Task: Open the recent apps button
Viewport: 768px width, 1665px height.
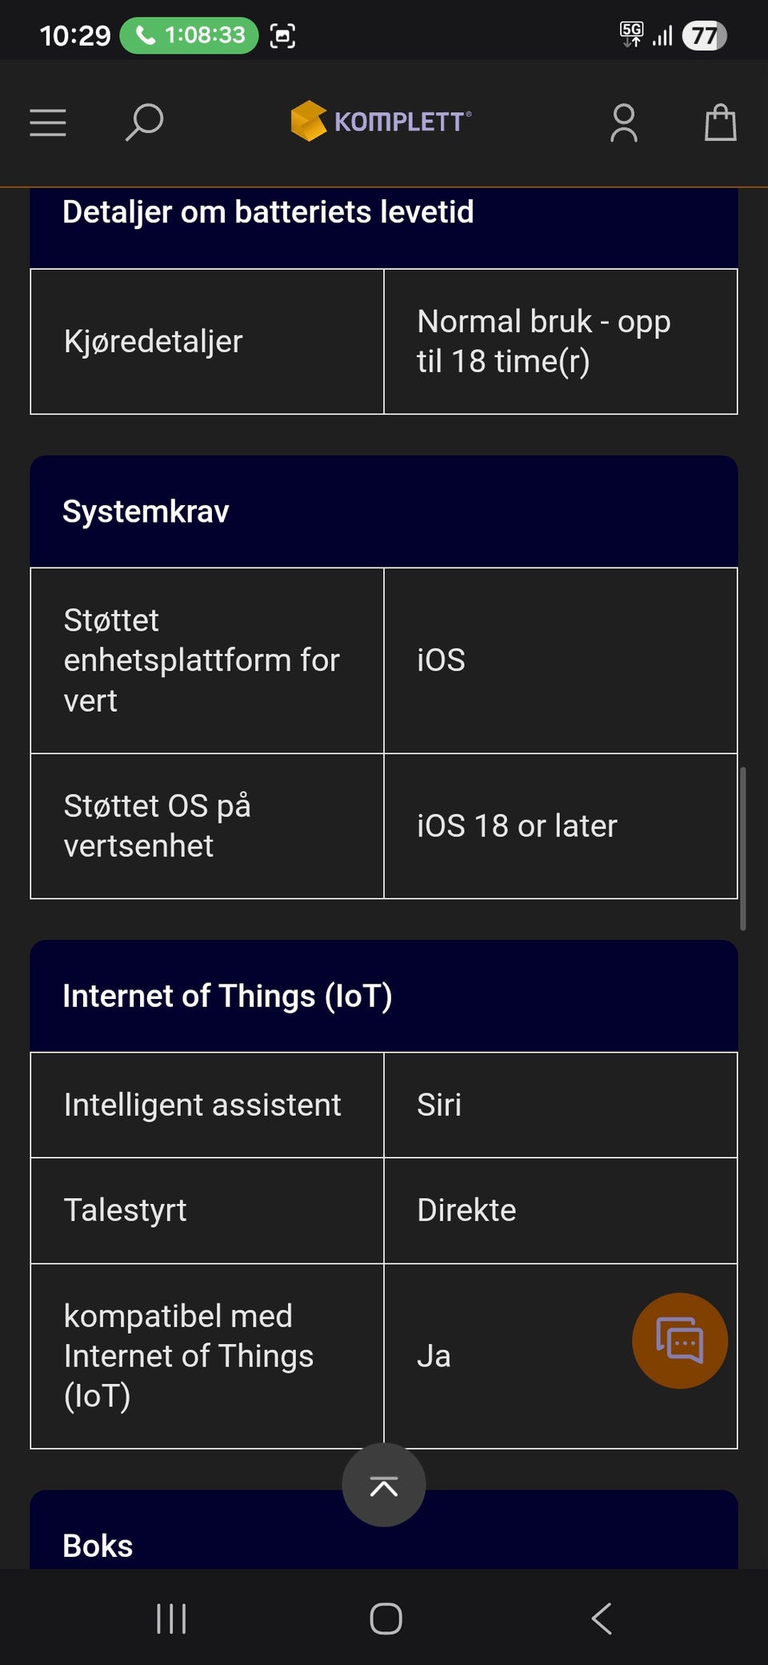Action: 171,1618
